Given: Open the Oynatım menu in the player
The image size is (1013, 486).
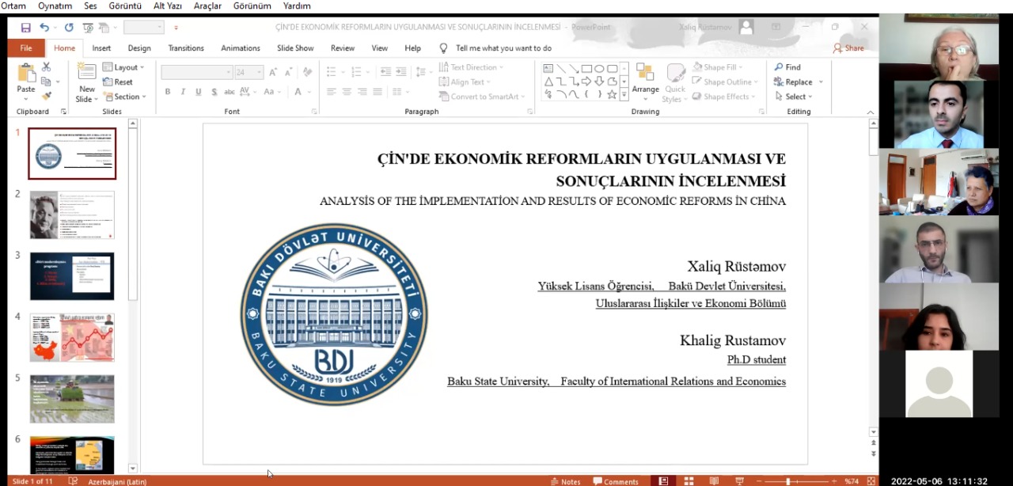Looking at the screenshot, I should click(55, 6).
